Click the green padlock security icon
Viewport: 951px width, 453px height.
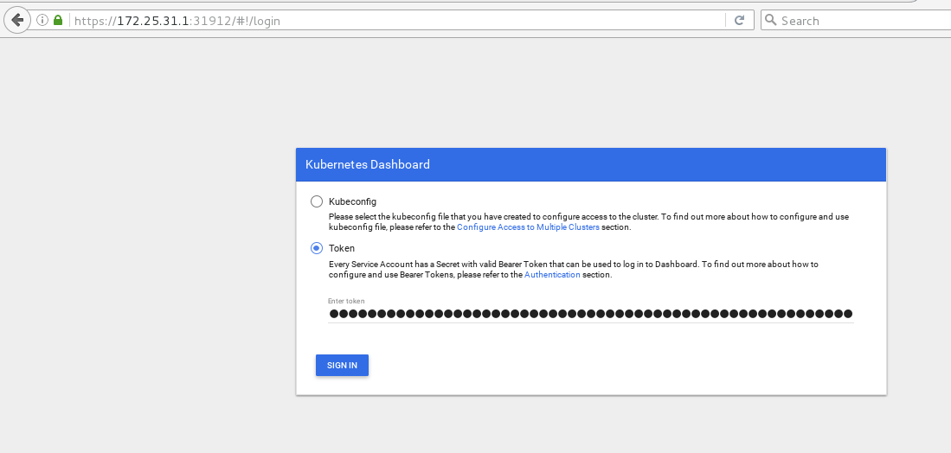click(x=58, y=20)
